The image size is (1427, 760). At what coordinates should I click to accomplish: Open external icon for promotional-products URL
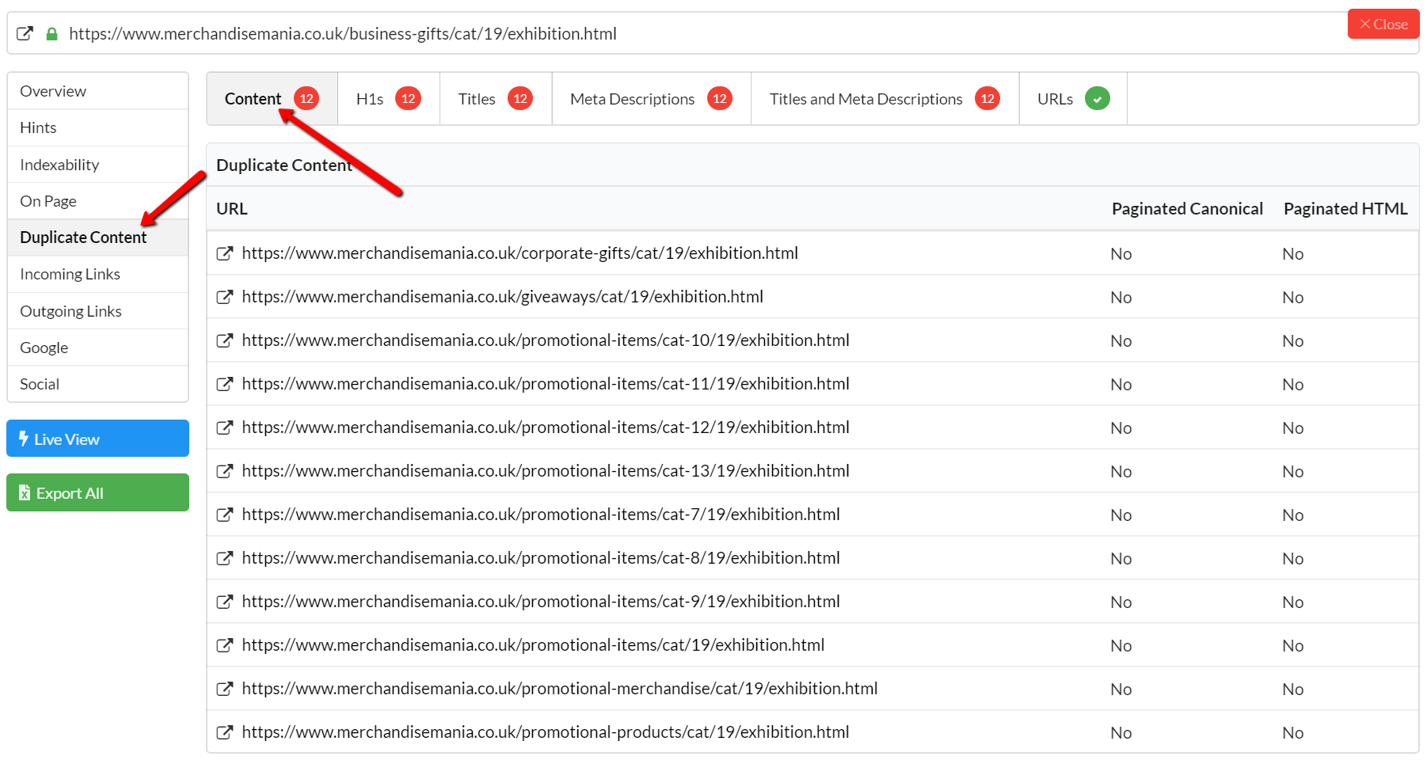click(225, 732)
